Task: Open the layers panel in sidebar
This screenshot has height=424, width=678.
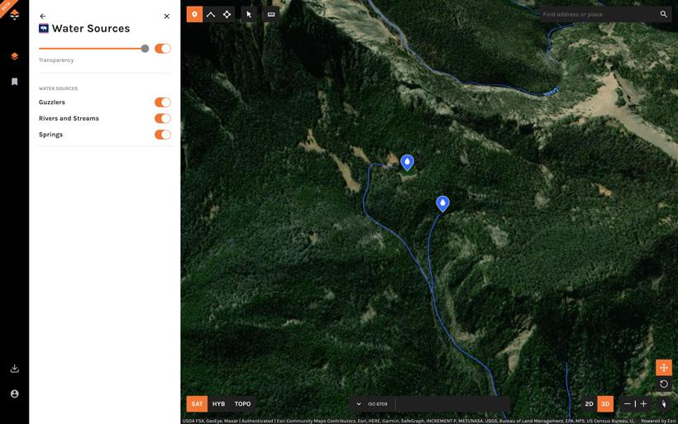Action: [14, 56]
